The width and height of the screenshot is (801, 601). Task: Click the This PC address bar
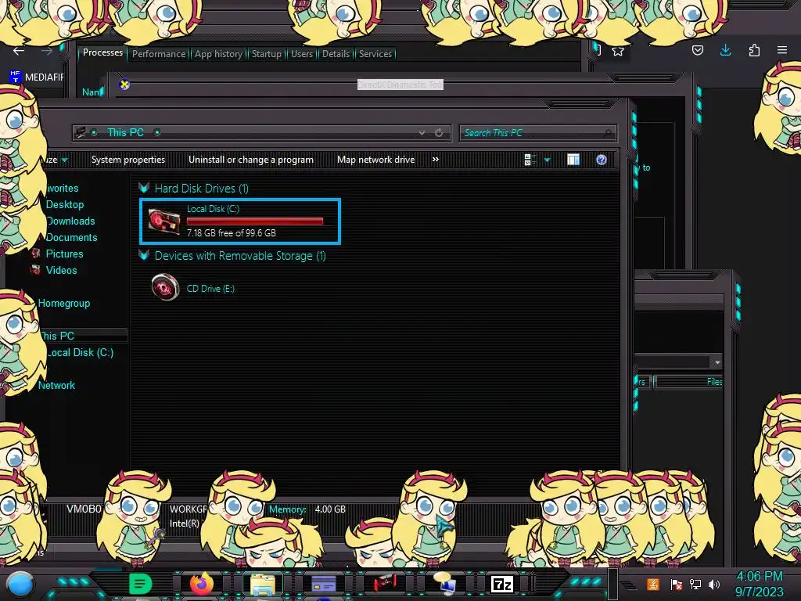(261, 133)
